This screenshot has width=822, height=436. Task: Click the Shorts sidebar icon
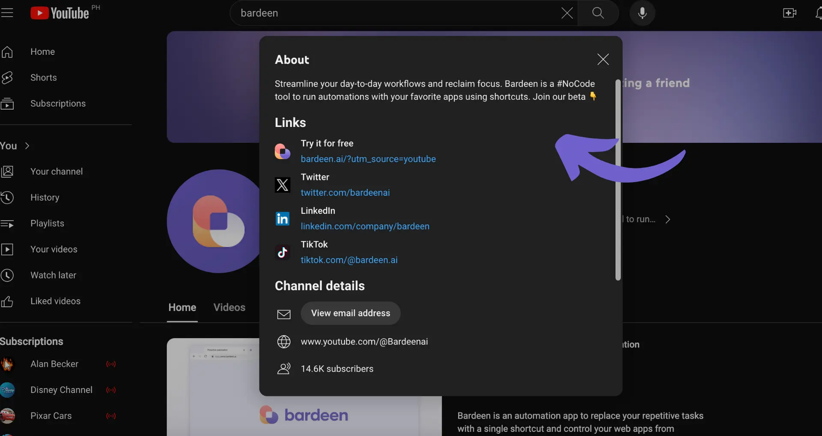[7, 77]
